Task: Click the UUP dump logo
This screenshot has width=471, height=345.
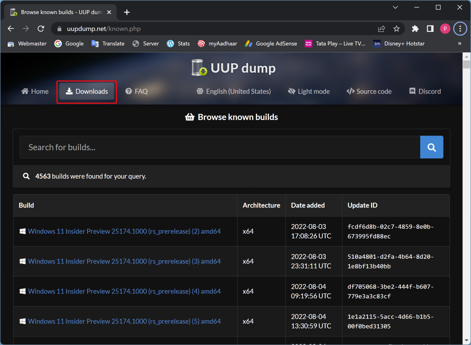Action: click(233, 68)
